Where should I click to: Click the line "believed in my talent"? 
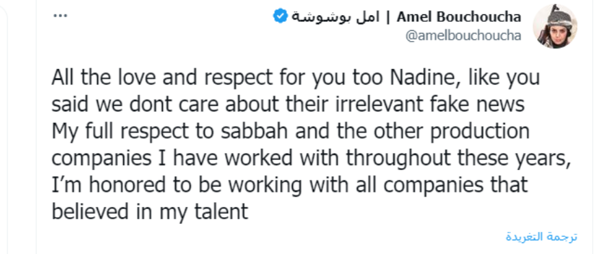150,212
